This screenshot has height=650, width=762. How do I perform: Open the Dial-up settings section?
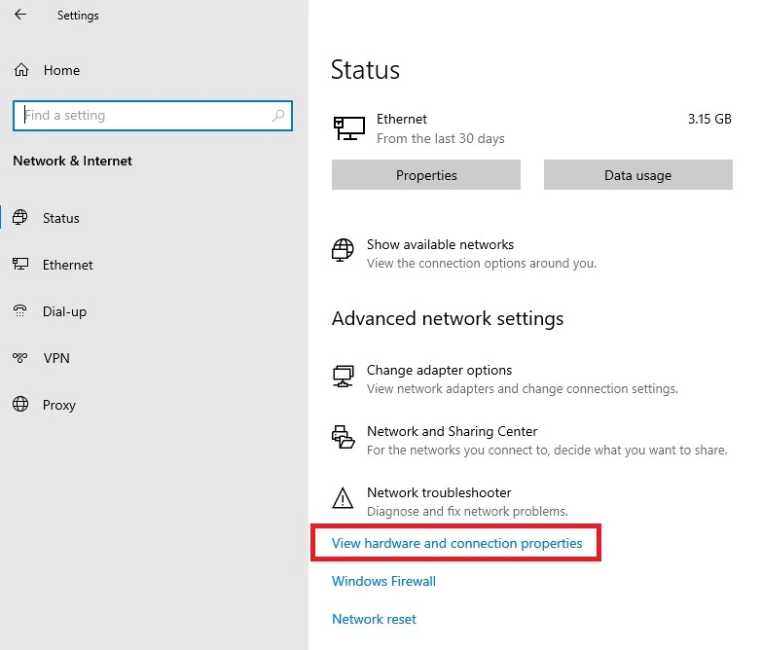pos(64,312)
